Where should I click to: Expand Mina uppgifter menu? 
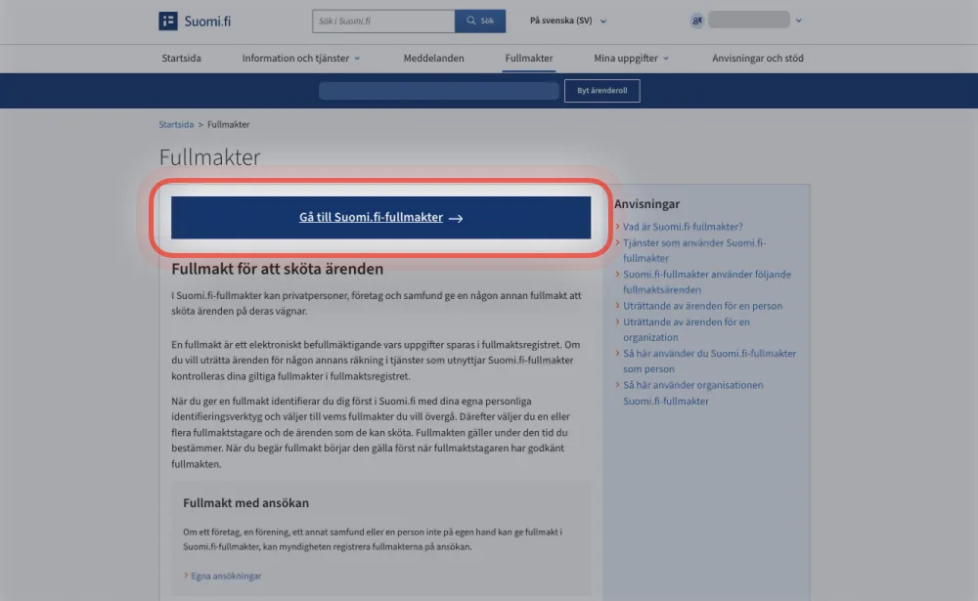pos(631,58)
